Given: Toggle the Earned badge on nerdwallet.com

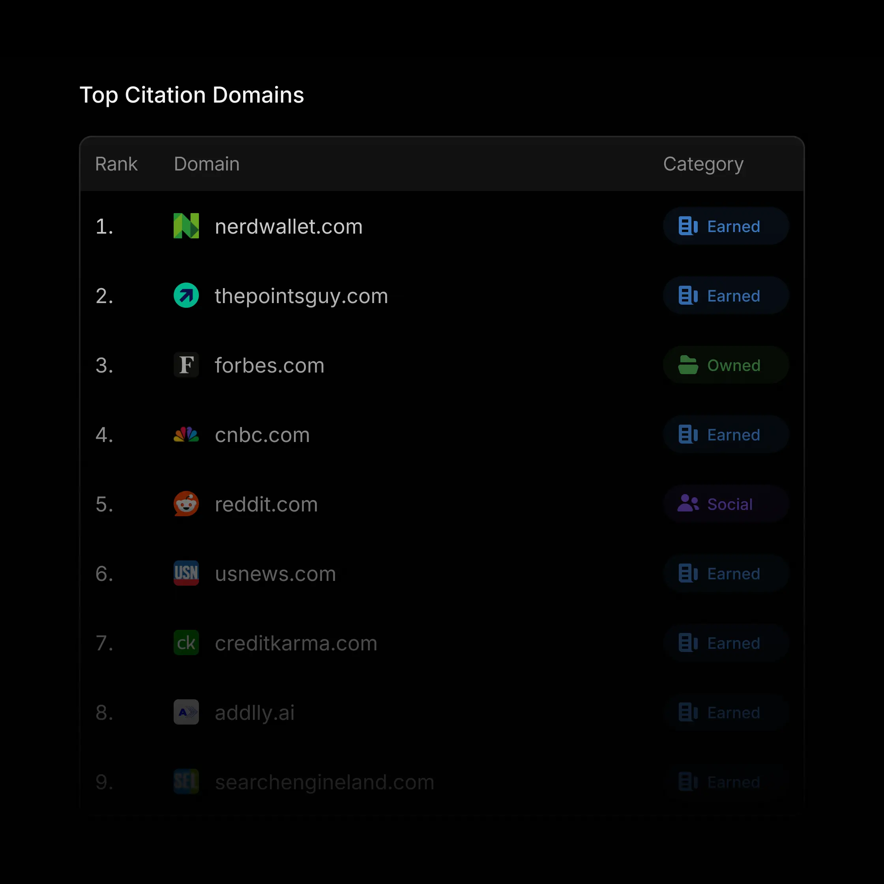Looking at the screenshot, I should coord(726,226).
